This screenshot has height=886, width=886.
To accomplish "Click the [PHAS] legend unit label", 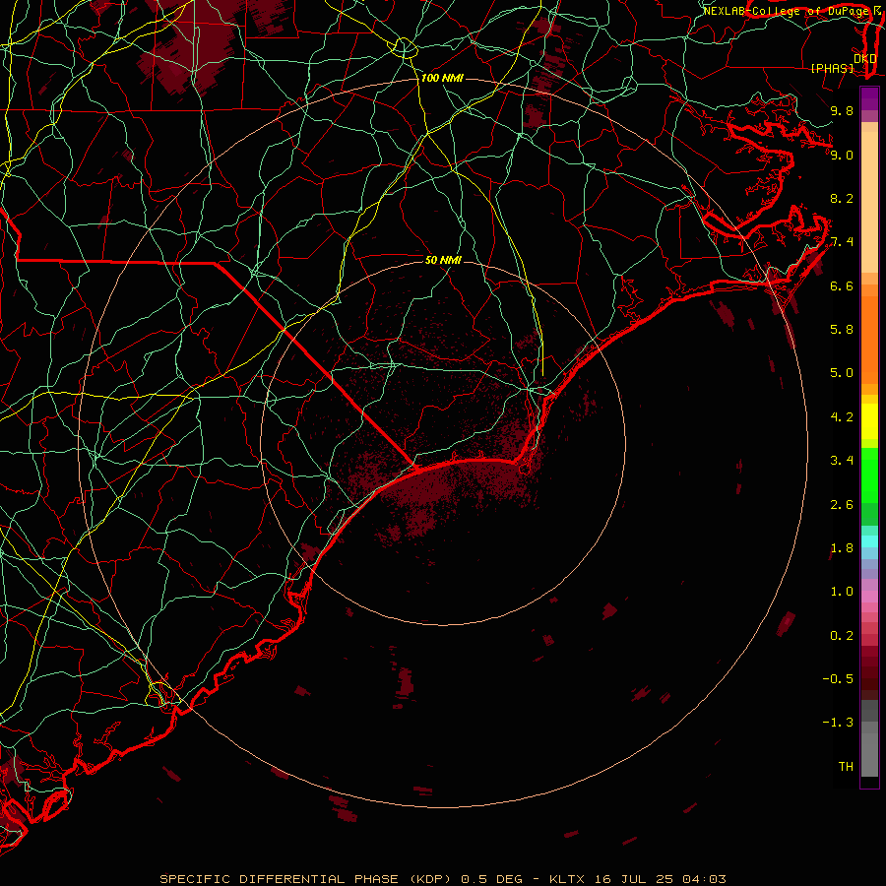I will tap(832, 69).
